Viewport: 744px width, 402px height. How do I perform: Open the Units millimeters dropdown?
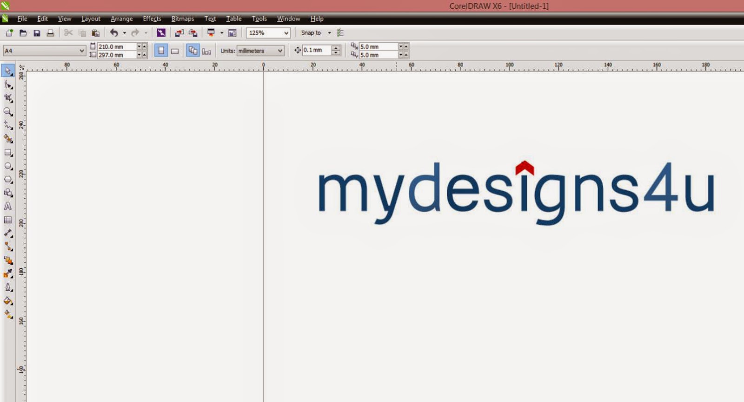(280, 51)
